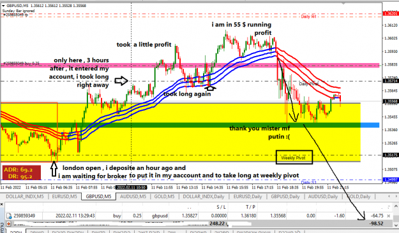The image size is (399, 233).
Task: Click the 248.22 value in the balance row
Action: 218,223
